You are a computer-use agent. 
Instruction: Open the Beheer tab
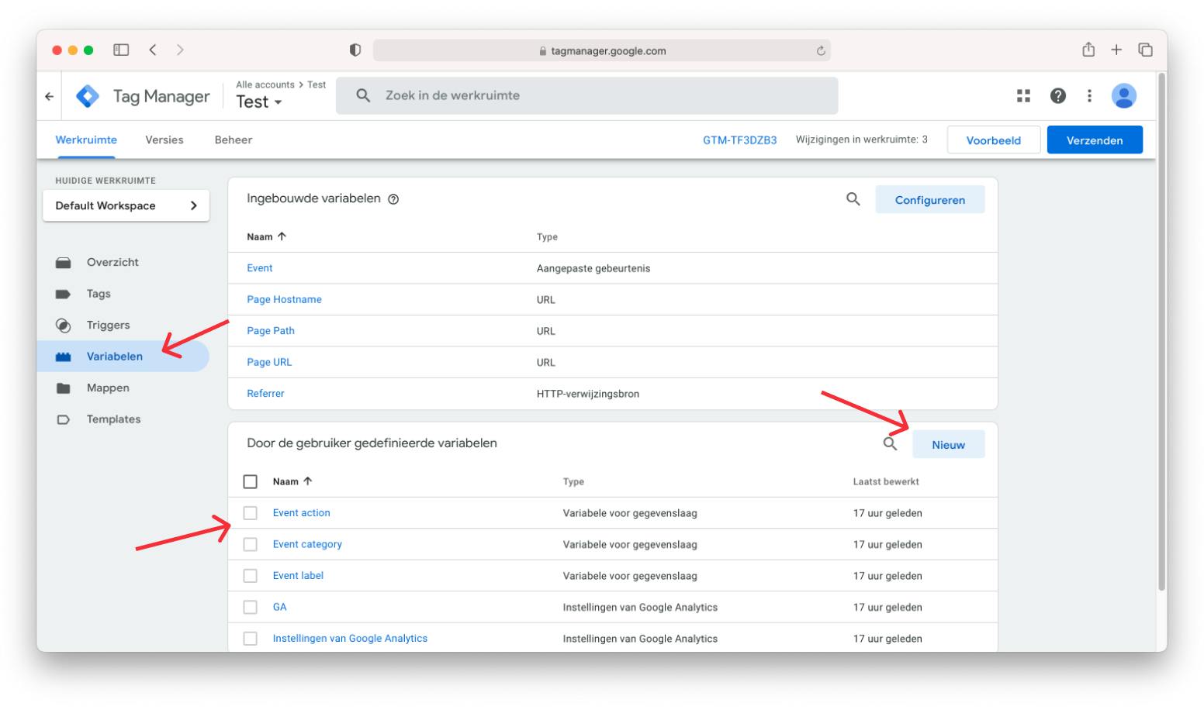(x=233, y=140)
